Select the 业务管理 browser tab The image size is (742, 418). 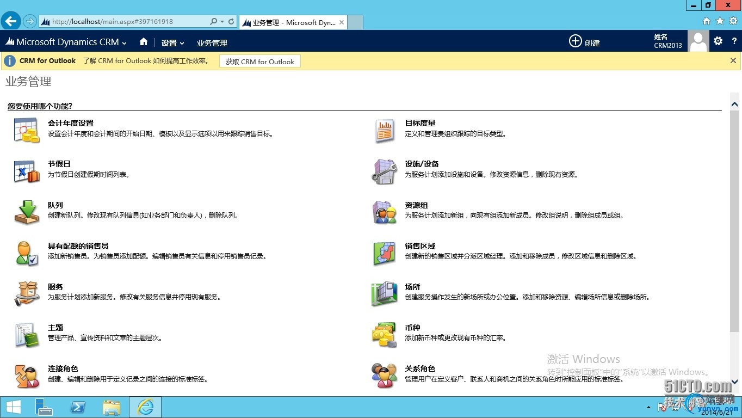pyautogui.click(x=292, y=22)
